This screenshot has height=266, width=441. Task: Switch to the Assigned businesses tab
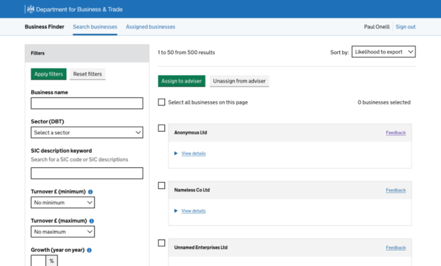(x=151, y=27)
